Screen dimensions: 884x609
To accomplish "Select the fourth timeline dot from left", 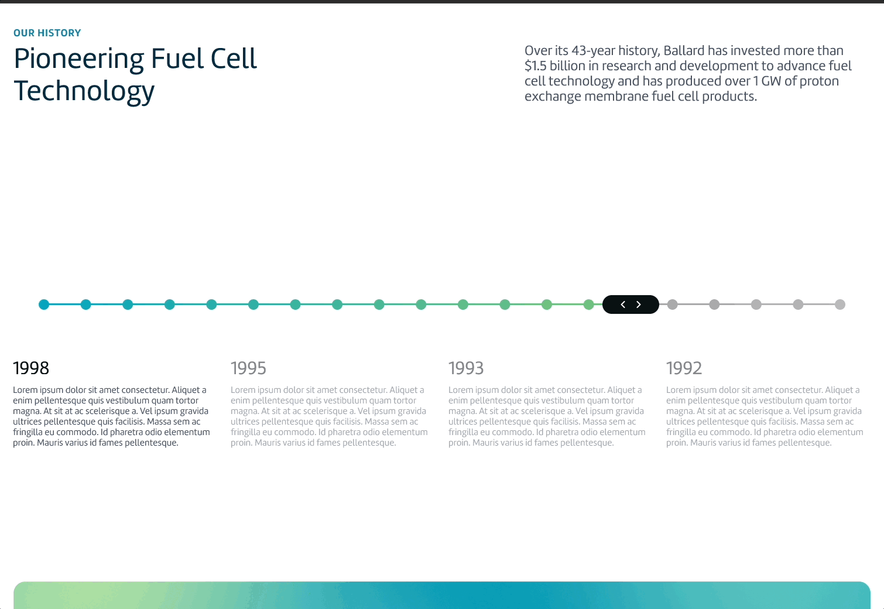I will (x=170, y=304).
